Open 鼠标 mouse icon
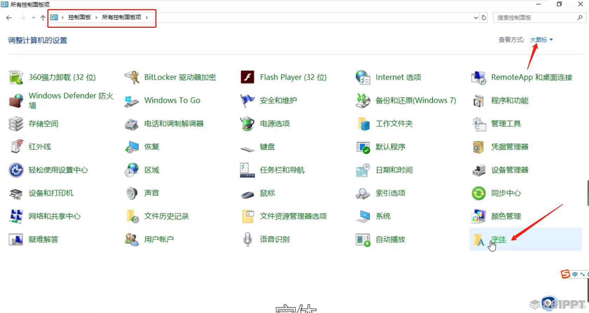This screenshot has height=313, width=589. click(x=247, y=194)
